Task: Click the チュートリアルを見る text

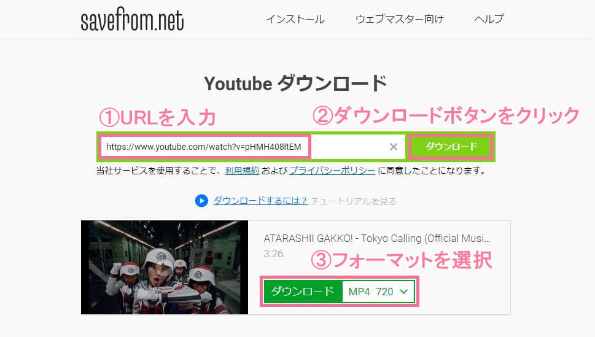Action: tap(353, 201)
